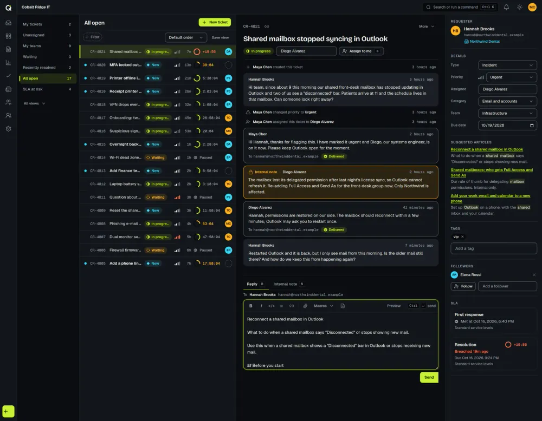Open the Northwind Dental organization link

[482, 42]
